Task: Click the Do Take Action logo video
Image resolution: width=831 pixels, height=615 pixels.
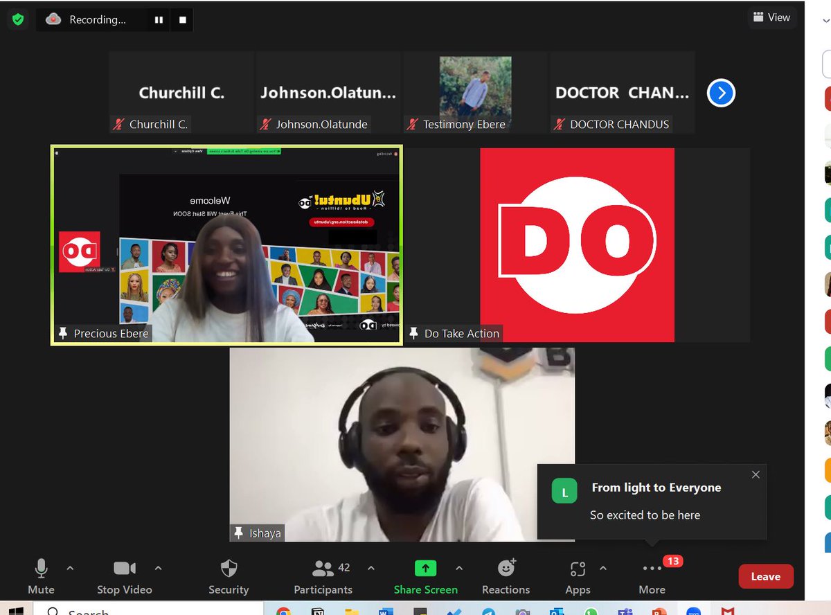Action: coord(577,244)
